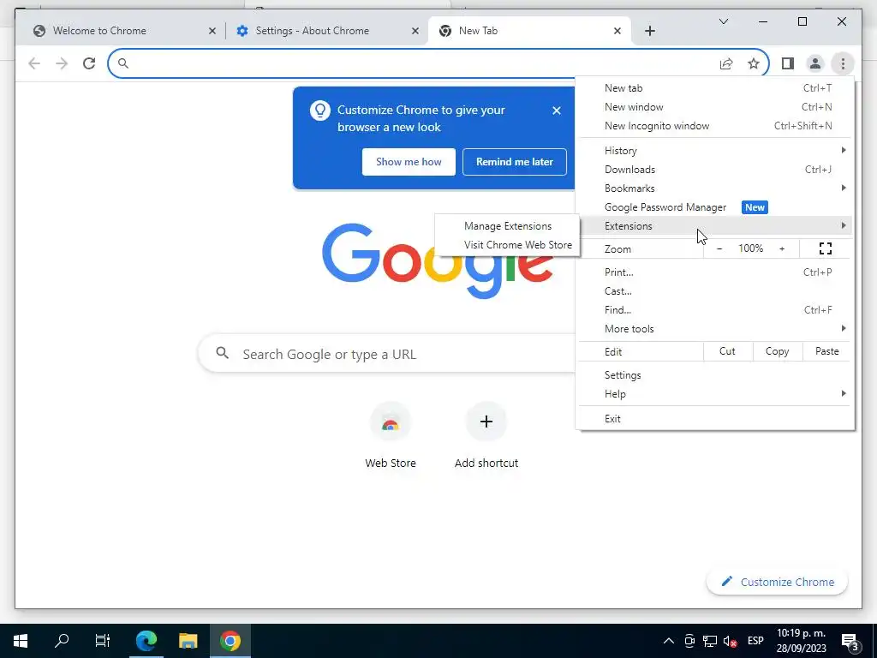Click the Customize Chrome button
Screen dimensions: 877x658
(778, 583)
